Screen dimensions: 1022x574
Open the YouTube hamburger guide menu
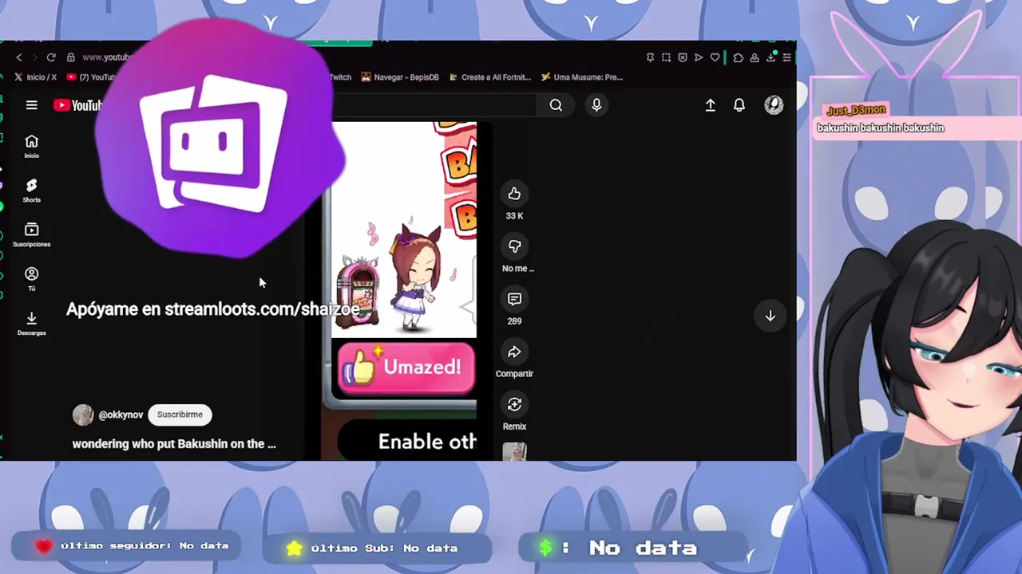click(x=31, y=105)
